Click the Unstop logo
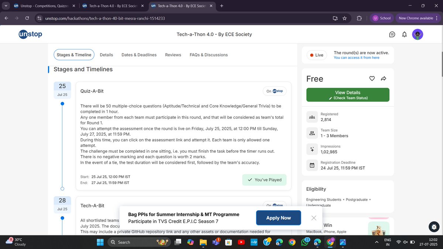The width and height of the screenshot is (443, 249). tap(30, 34)
